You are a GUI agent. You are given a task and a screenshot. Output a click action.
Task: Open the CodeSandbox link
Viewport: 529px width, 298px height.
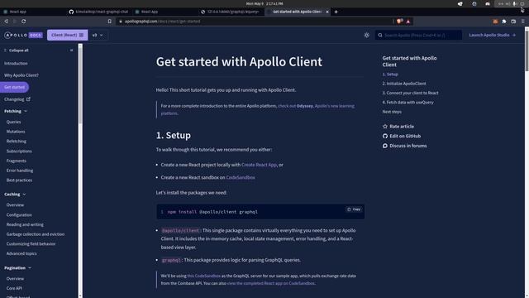tap(241, 177)
